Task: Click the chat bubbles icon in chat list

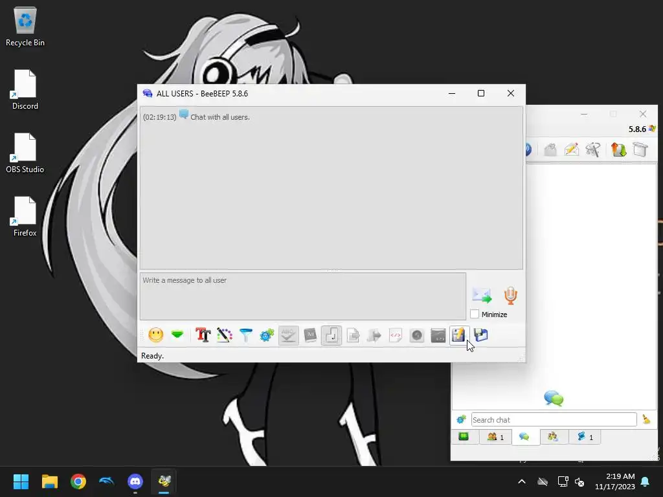Action: [x=554, y=398]
